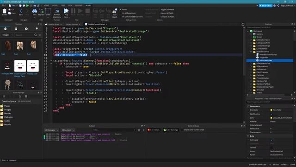Open the Find binoculars tool
This screenshot has width=296, height=167.
(x=35, y=11)
